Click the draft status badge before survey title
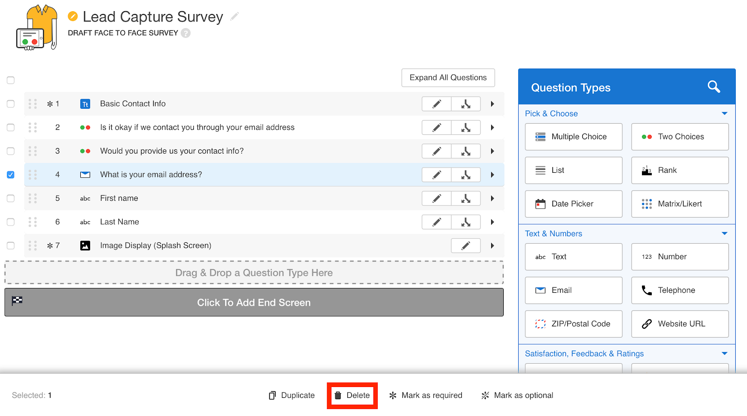The image size is (747, 416). 73,17
